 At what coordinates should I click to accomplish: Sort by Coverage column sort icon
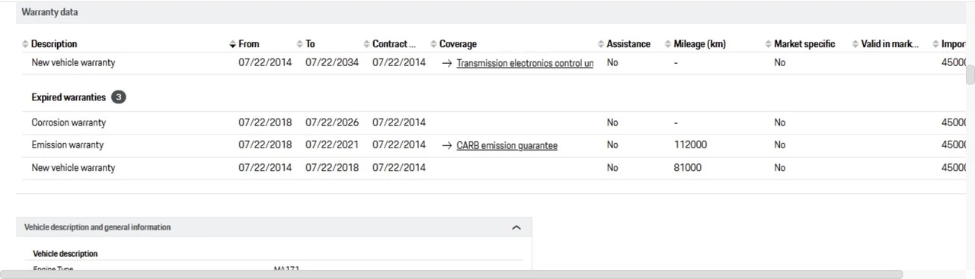(x=433, y=44)
